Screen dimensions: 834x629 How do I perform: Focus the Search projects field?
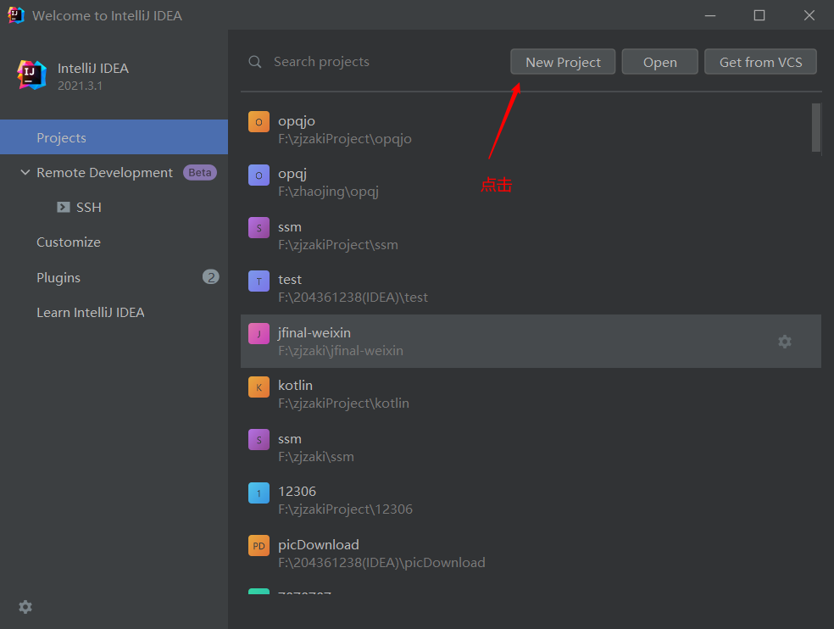point(372,62)
